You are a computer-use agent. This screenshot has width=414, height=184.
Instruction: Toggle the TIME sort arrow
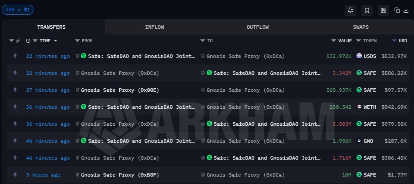click(56, 41)
